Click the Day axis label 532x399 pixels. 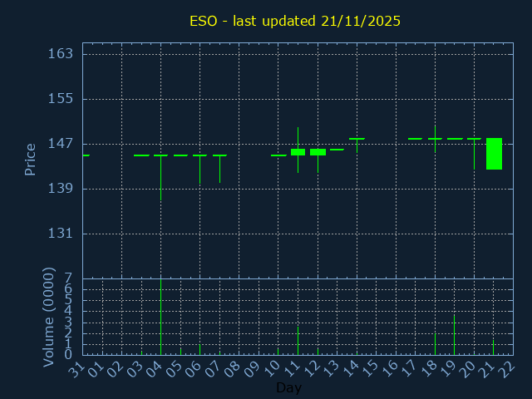click(x=288, y=387)
